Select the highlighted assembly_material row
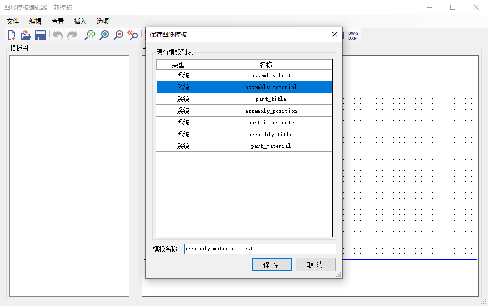The image size is (488, 306). click(244, 87)
